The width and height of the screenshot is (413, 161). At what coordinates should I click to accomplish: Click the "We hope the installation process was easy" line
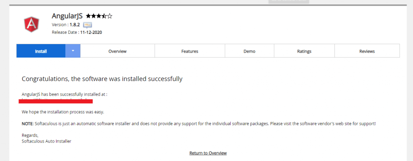[63, 112]
